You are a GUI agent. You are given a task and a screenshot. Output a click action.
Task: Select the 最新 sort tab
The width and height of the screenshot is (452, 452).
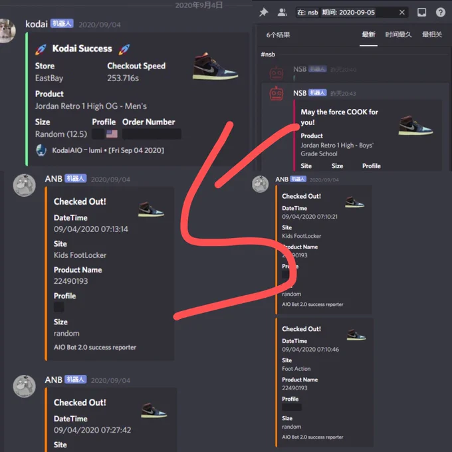click(x=368, y=35)
